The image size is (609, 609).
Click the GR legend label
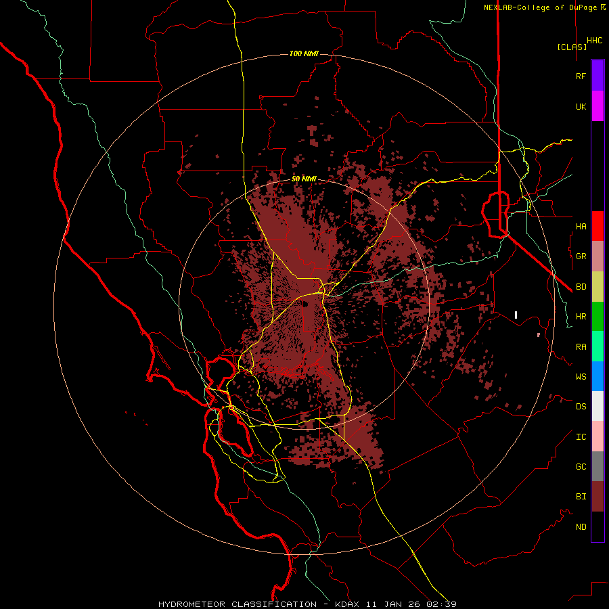pyautogui.click(x=581, y=256)
